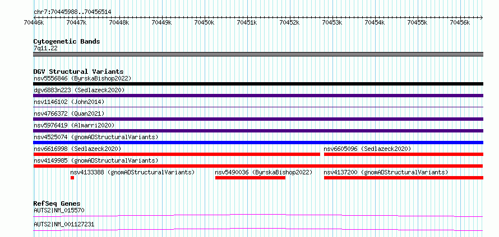
Task: Open nsv1146102 (John2014) variant label
Action: pos(69,102)
